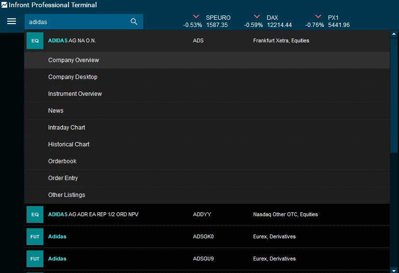Select Historical Chart entry
This screenshot has width=399, height=273.
pos(69,144)
